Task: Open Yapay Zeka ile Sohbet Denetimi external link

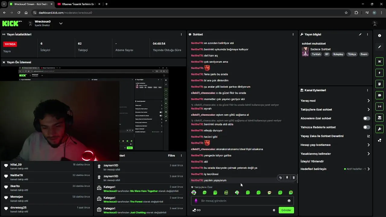Action: [368, 136]
